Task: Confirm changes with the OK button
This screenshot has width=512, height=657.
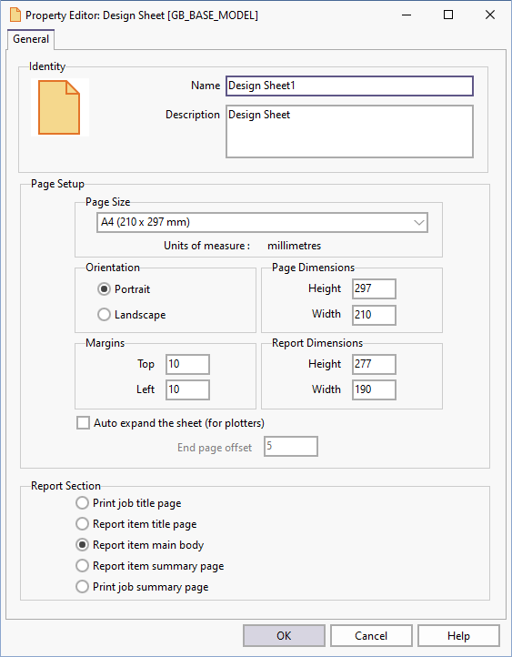Action: coord(284,636)
